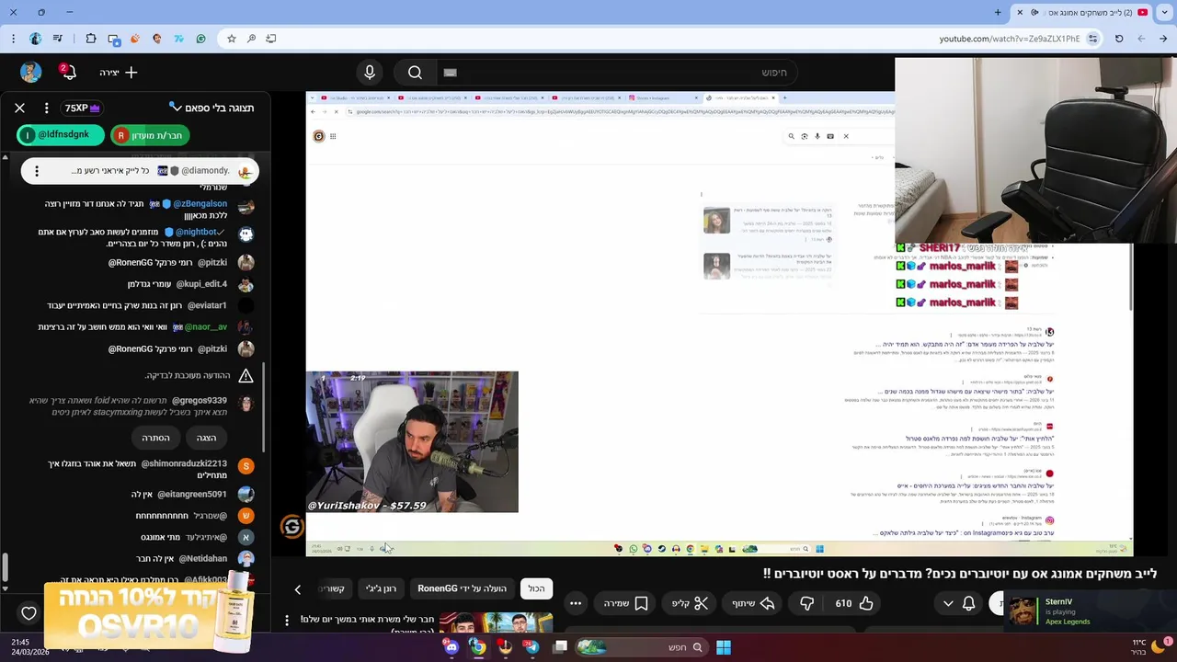
Task: Click the @eitangreen5091 chat message
Action: coord(191,495)
